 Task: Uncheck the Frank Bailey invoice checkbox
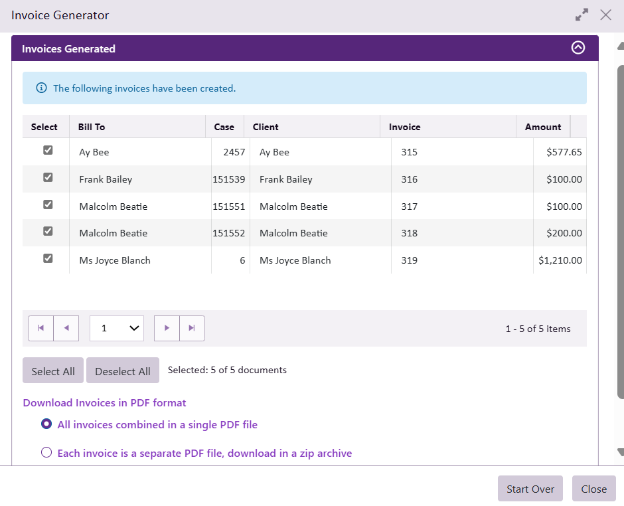pyautogui.click(x=48, y=178)
